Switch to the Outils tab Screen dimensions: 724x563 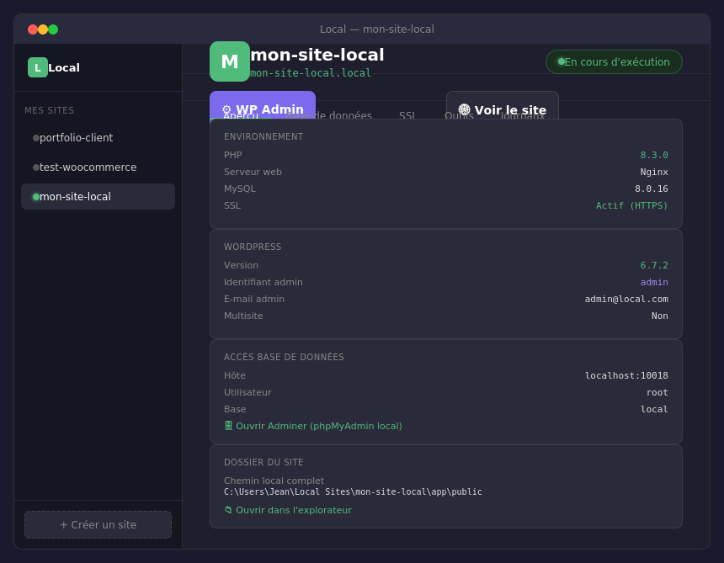click(459, 115)
